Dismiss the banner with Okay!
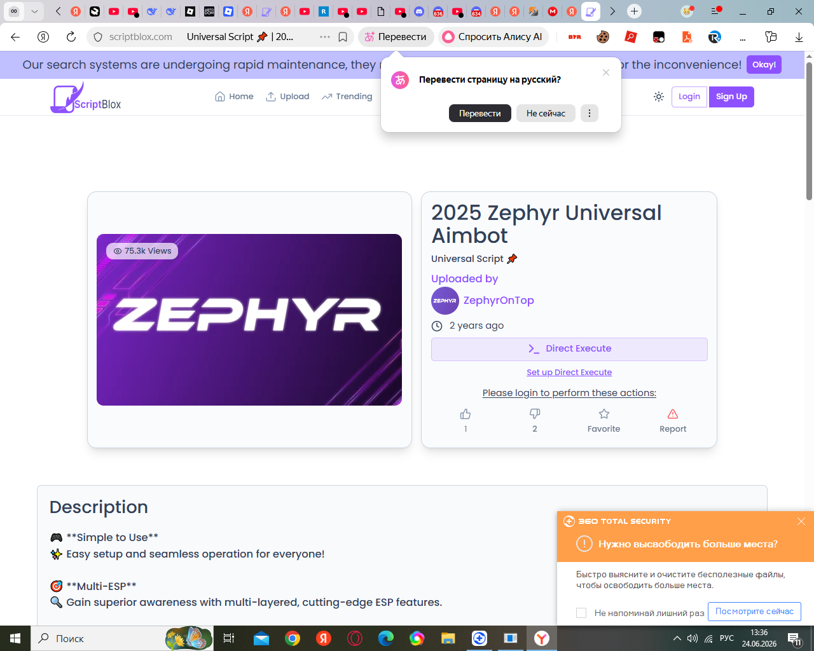Screen dimensions: 814x651 pyautogui.click(x=764, y=65)
